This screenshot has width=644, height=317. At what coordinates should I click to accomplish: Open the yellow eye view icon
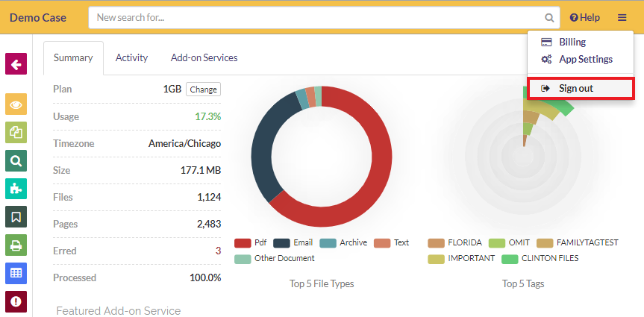pos(16,104)
